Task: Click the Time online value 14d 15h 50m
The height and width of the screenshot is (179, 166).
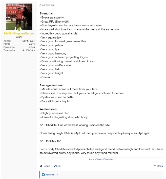Action: click(x=28, y=50)
